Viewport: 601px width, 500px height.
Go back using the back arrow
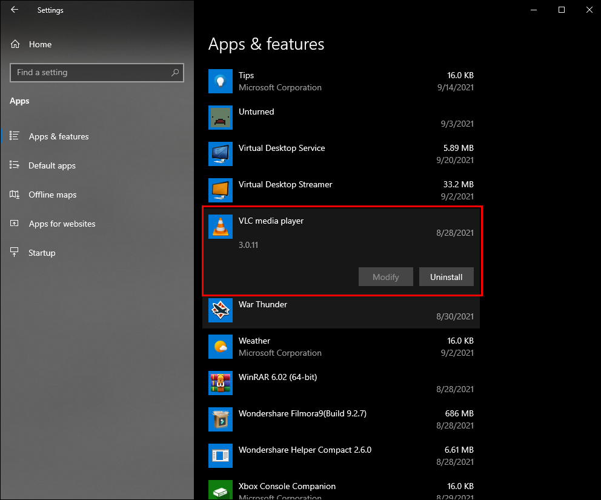15,10
